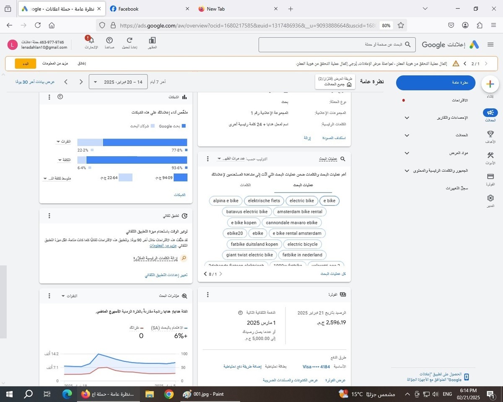Open the Billing card icon
The image size is (503, 402).
(x=490, y=177)
